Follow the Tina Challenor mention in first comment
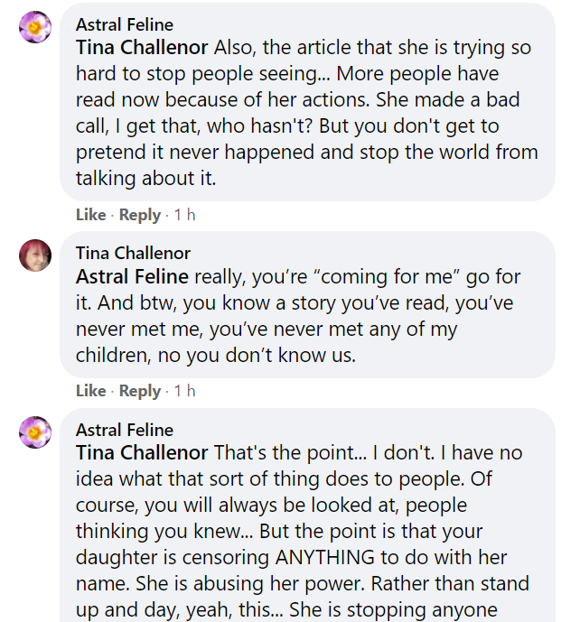This screenshot has height=622, width=580. coord(142,48)
